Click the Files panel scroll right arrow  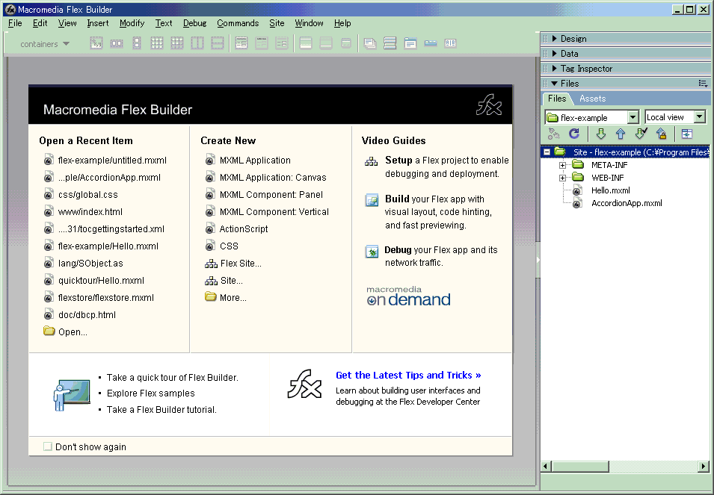tap(704, 467)
